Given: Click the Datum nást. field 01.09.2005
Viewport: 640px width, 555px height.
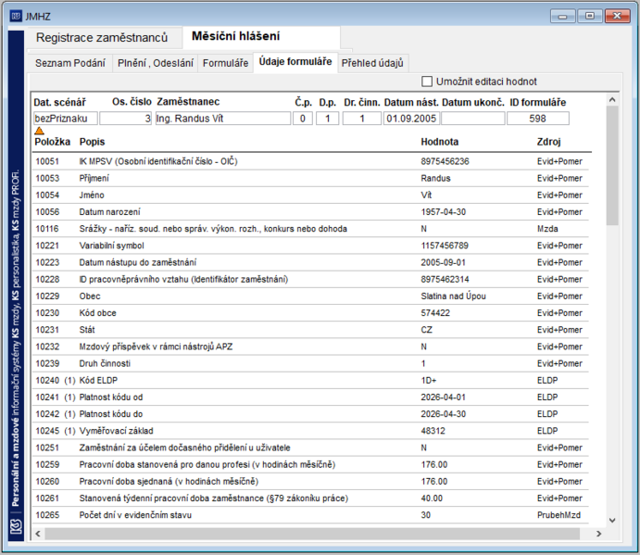Looking at the screenshot, I should coord(411,119).
